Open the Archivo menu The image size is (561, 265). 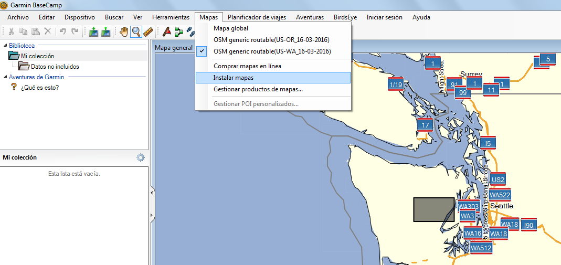18,17
